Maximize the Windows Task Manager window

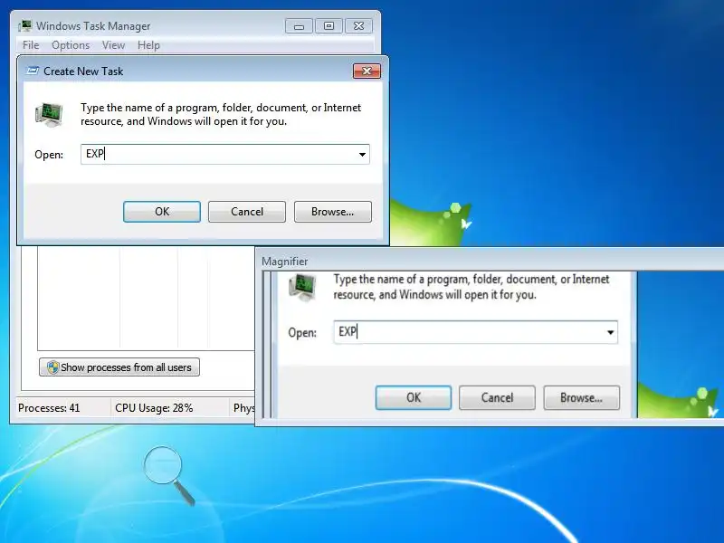click(x=329, y=26)
